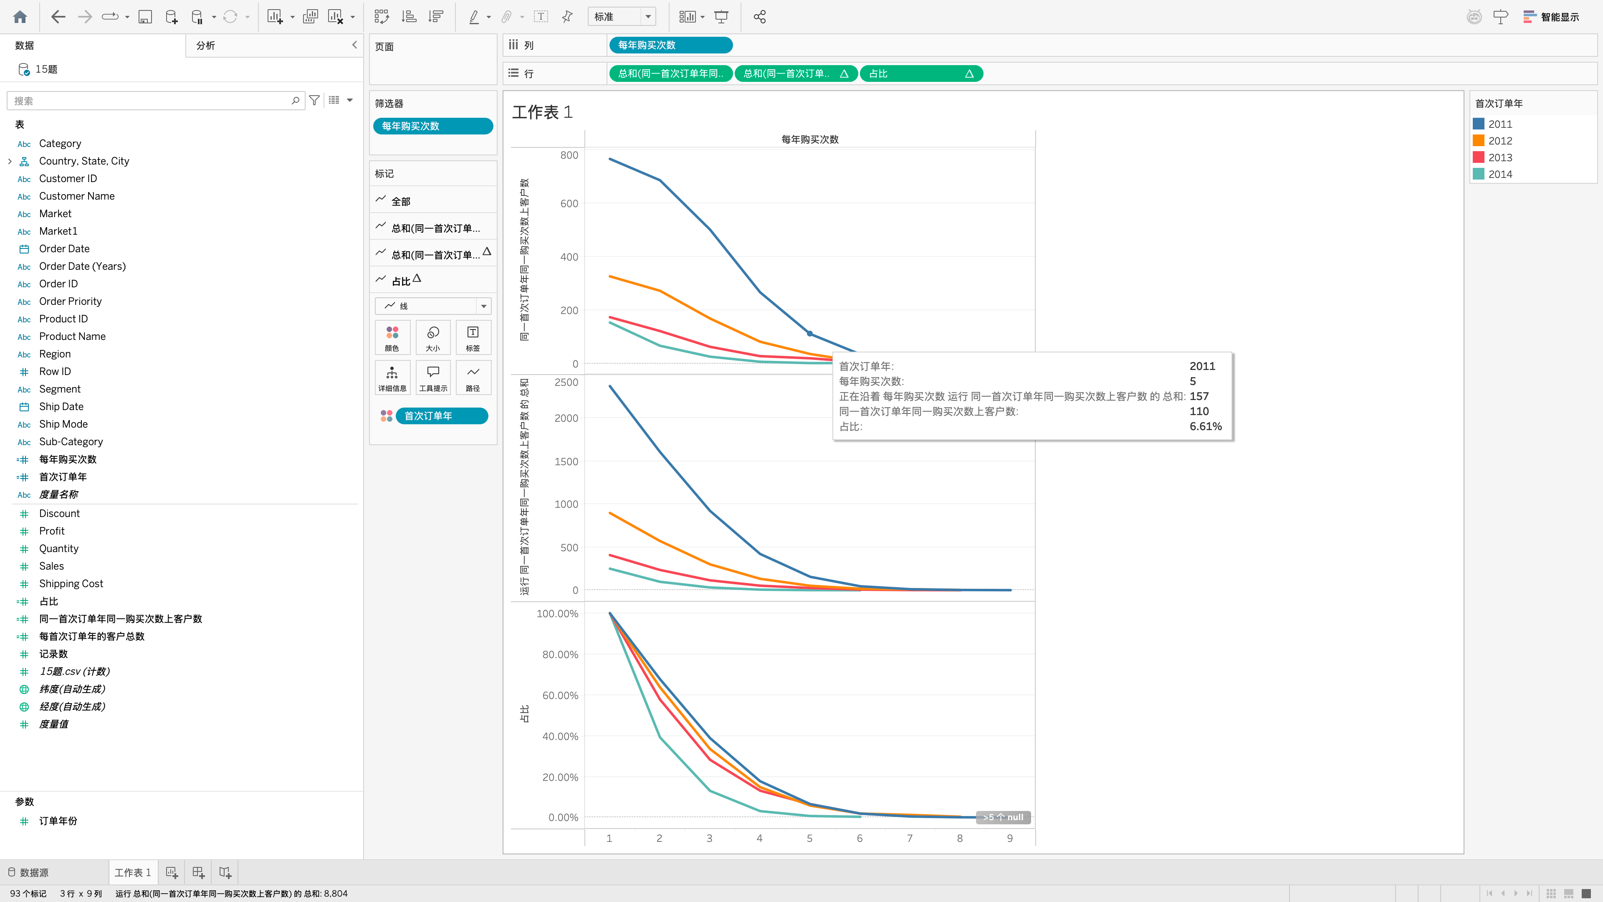This screenshot has height=902, width=1603.
Task: Click the >5 个 null indicator
Action: 1003,817
